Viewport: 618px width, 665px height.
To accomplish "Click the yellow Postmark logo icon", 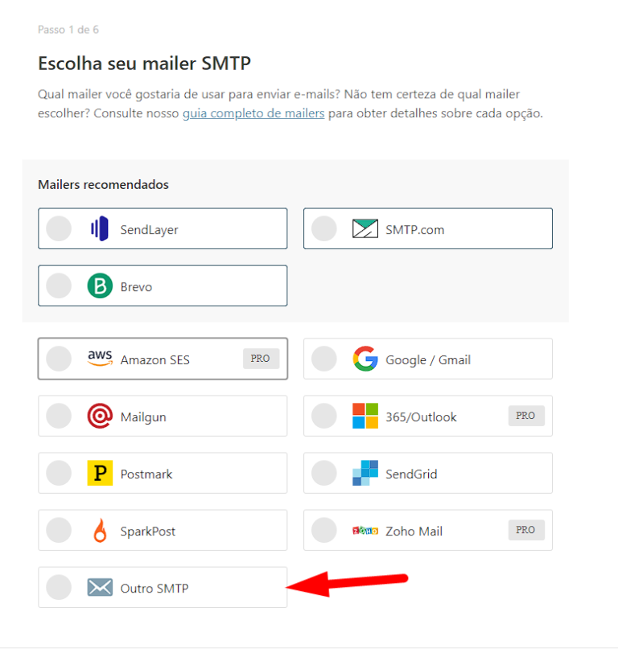I will [100, 474].
